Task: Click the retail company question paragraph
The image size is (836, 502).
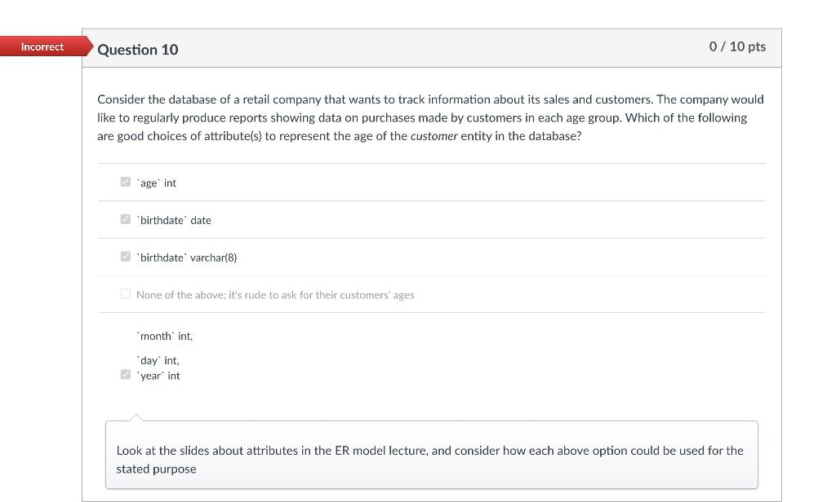Action: click(430, 117)
